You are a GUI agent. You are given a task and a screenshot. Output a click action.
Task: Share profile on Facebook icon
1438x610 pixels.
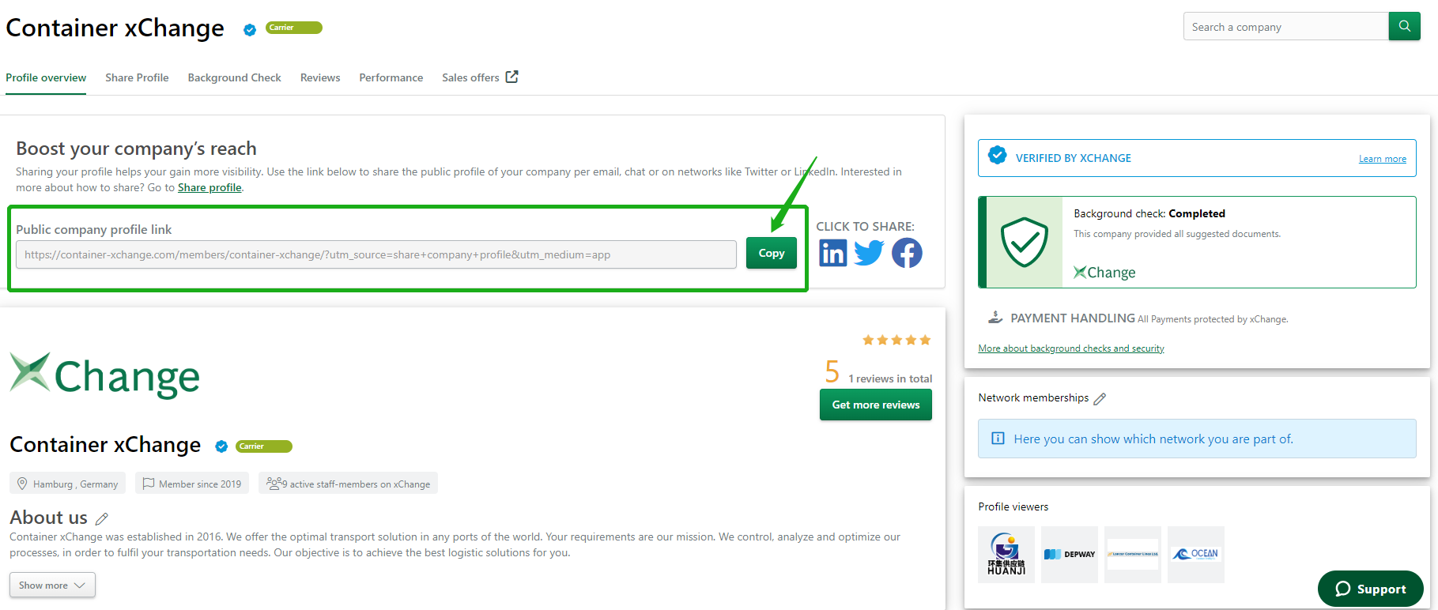[x=907, y=253]
